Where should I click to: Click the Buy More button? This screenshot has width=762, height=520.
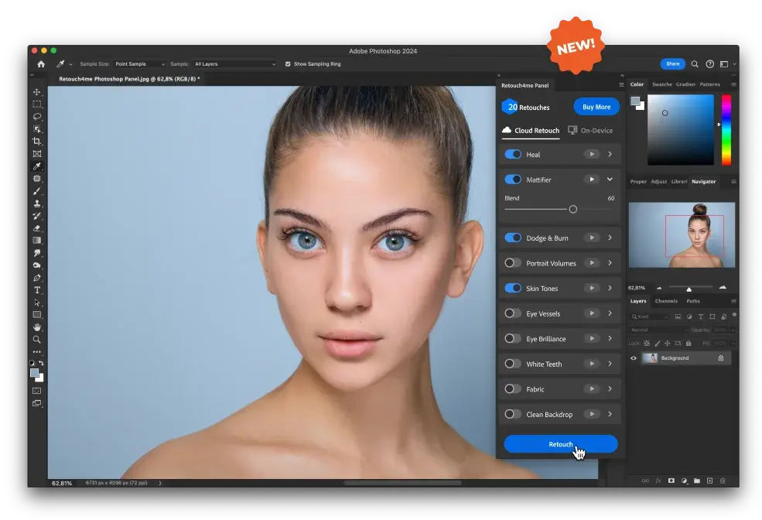tap(596, 107)
